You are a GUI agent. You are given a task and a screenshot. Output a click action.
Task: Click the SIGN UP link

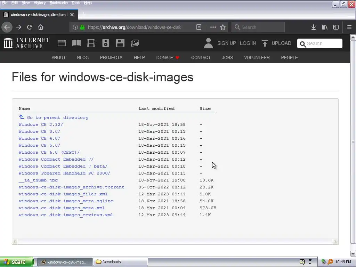pyautogui.click(x=226, y=43)
